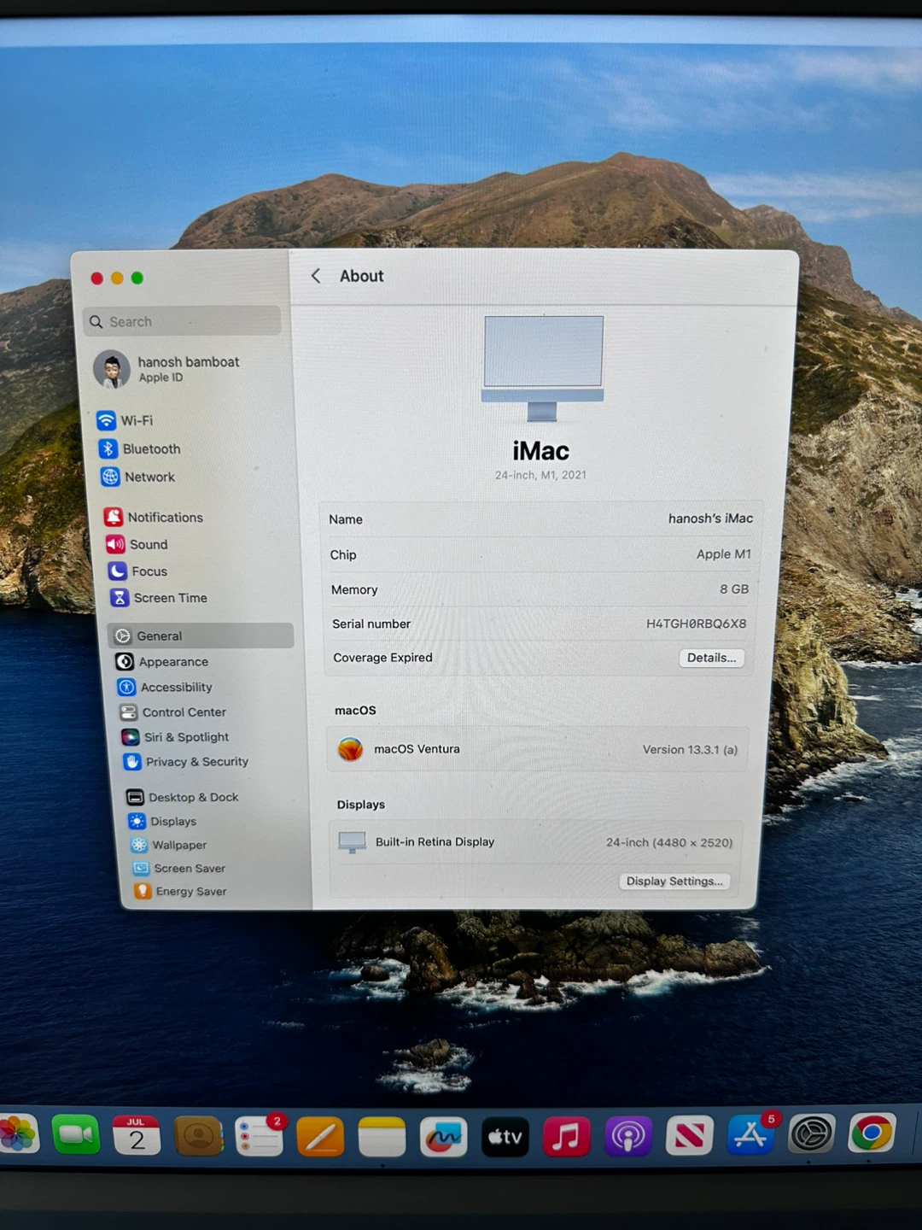Open Notifications settings
The image size is (922, 1230).
[154, 517]
